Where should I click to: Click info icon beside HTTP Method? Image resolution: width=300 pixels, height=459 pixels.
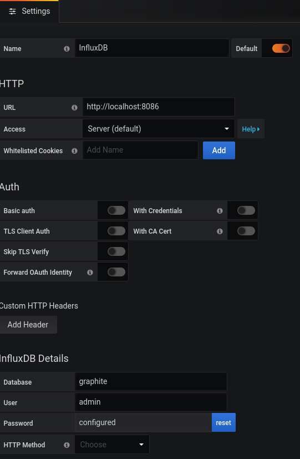tap(67, 445)
